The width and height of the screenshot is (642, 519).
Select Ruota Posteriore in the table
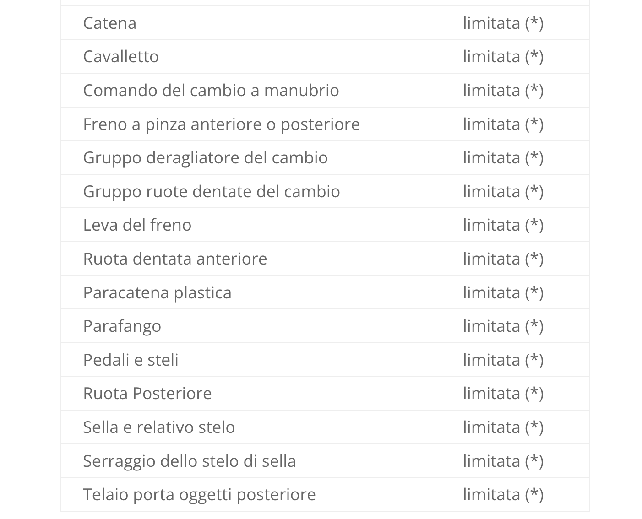147,393
